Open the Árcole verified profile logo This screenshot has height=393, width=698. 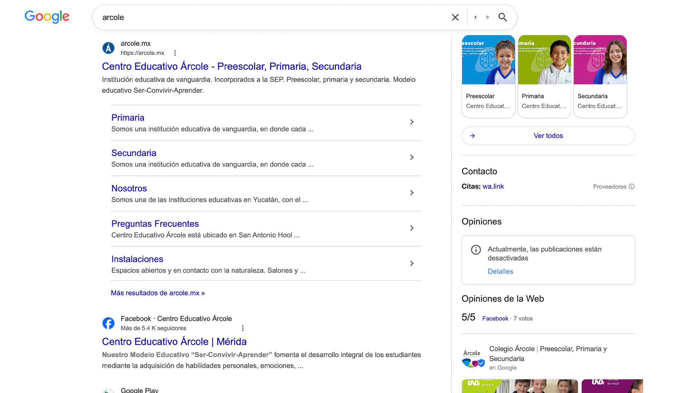point(473,358)
